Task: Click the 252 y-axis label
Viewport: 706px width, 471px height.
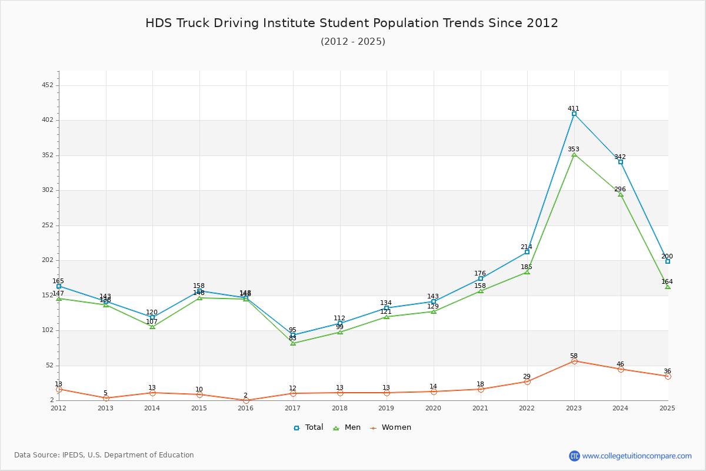Action: 48,225
